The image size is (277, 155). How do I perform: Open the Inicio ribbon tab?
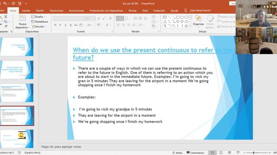(x=13, y=10)
